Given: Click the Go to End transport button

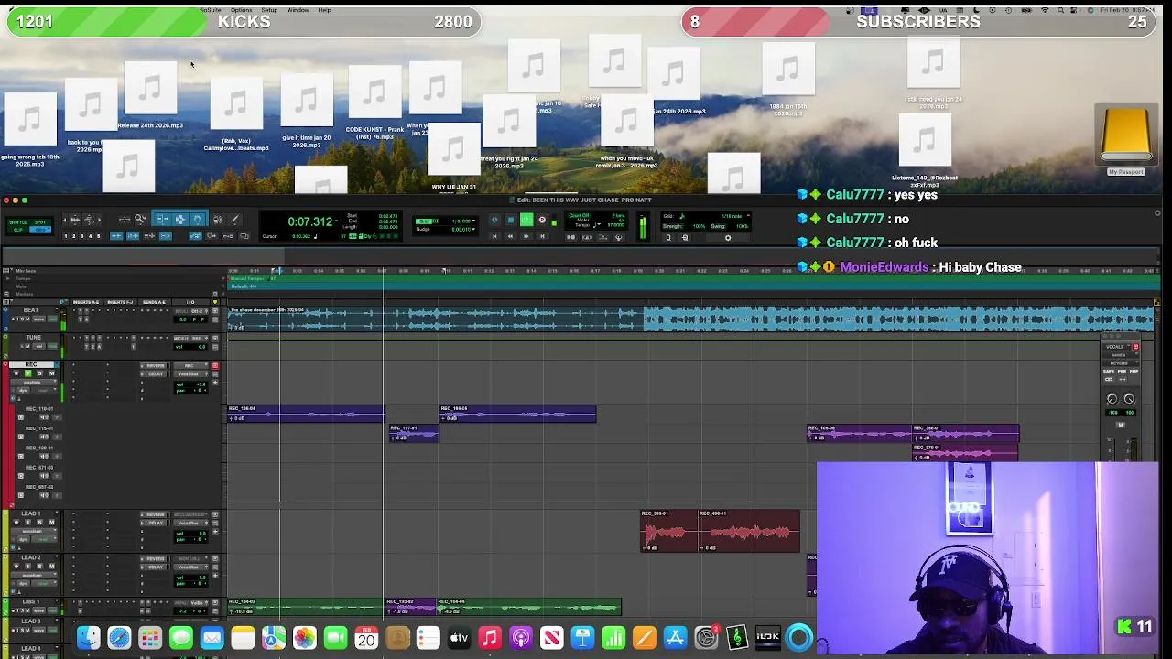Looking at the screenshot, I should tap(542, 236).
